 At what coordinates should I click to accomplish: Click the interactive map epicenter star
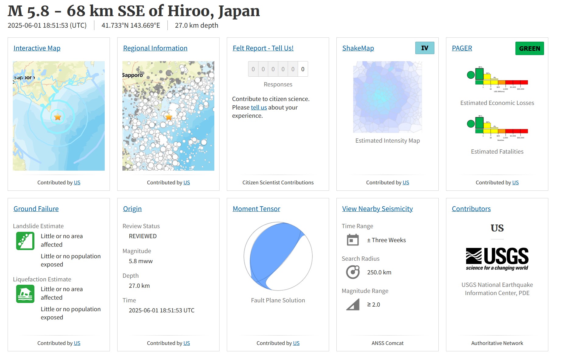(x=58, y=117)
